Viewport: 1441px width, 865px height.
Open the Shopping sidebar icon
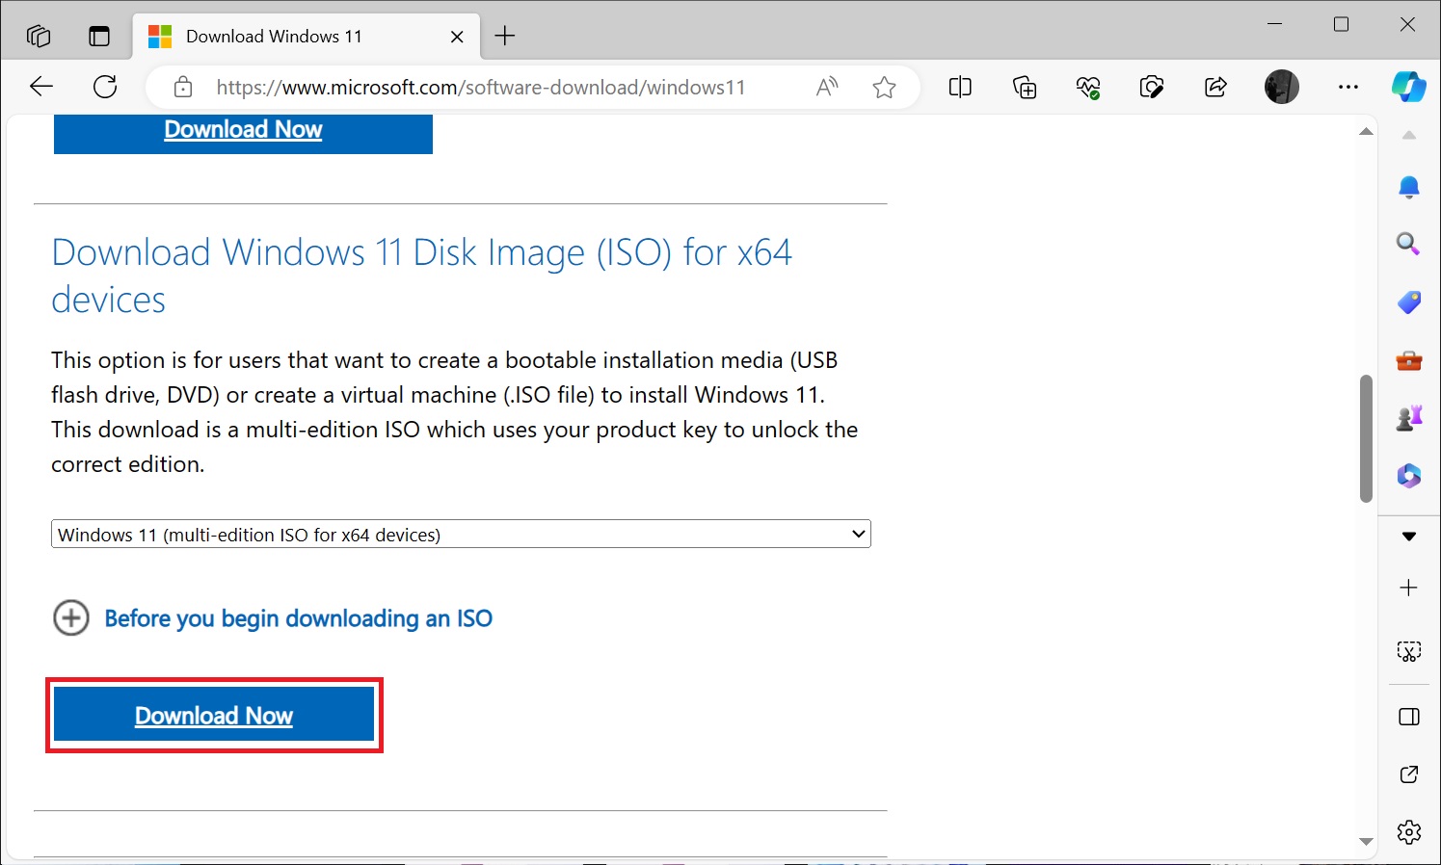click(1408, 301)
